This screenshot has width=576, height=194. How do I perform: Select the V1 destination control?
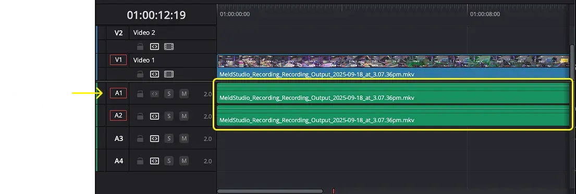(x=118, y=60)
